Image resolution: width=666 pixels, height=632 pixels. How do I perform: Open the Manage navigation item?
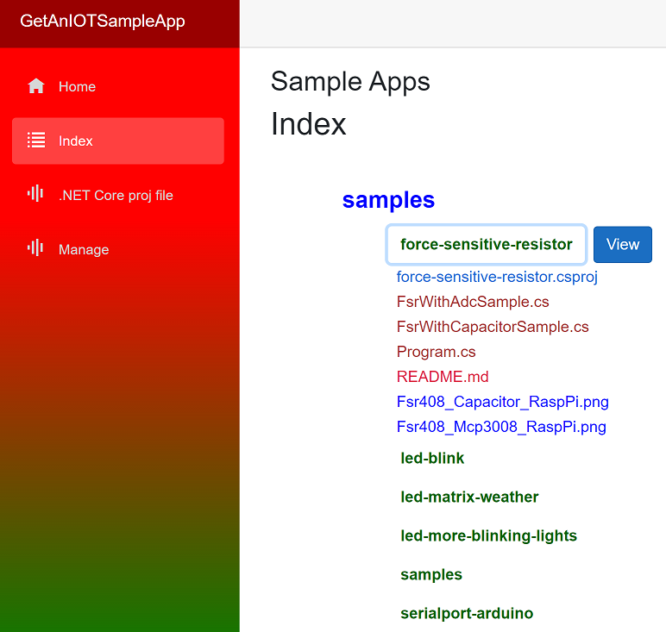(x=118, y=249)
